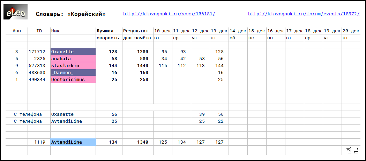Click the 'Ник' column header

(x=55, y=31)
